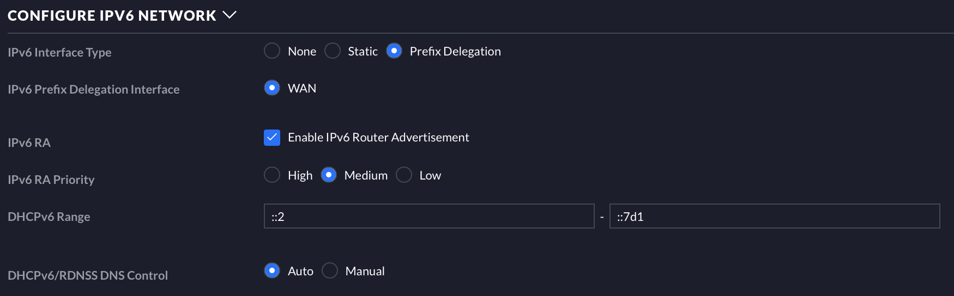This screenshot has width=954, height=296.
Task: Click the IPv6 Prefix Delegation Interface label
Action: point(94,89)
